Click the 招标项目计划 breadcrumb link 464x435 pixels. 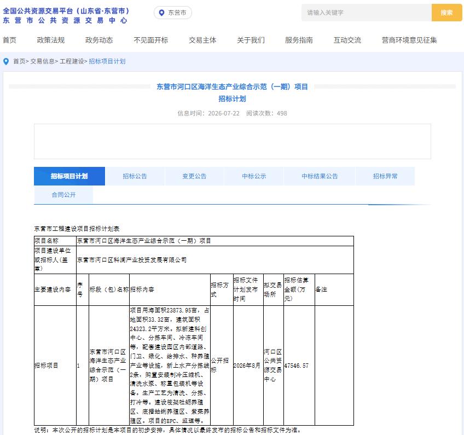click(x=107, y=61)
